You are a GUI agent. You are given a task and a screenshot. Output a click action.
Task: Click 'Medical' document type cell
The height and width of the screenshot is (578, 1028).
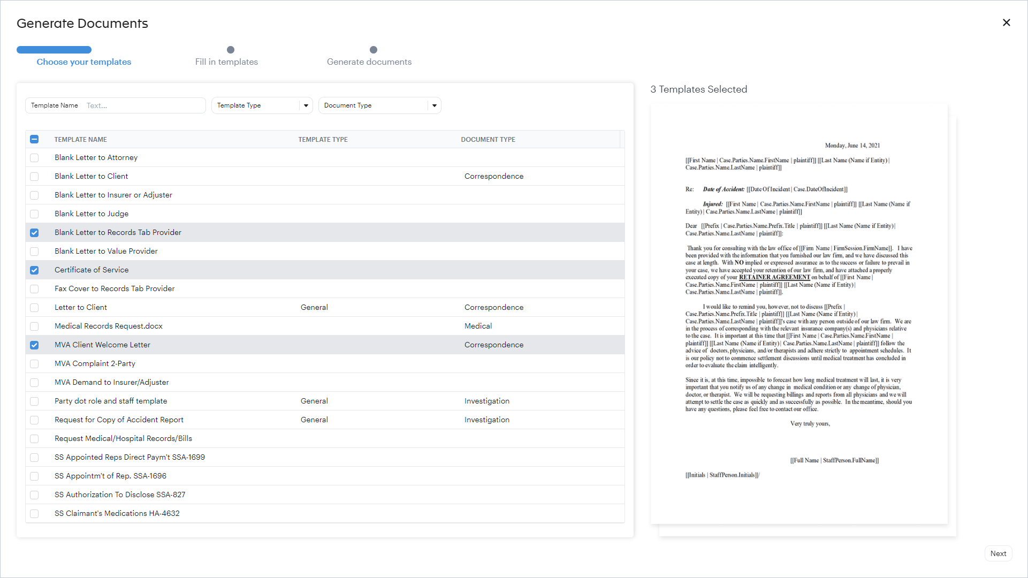coord(478,326)
